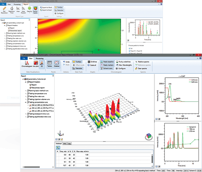Open the Design Space report type
This screenshot has height=172, width=202.
36,11
